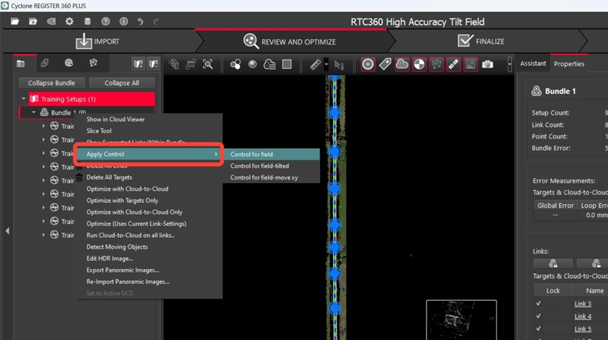
Task: Toggle the Lock checkbox for Link 5
Action: [538, 329]
